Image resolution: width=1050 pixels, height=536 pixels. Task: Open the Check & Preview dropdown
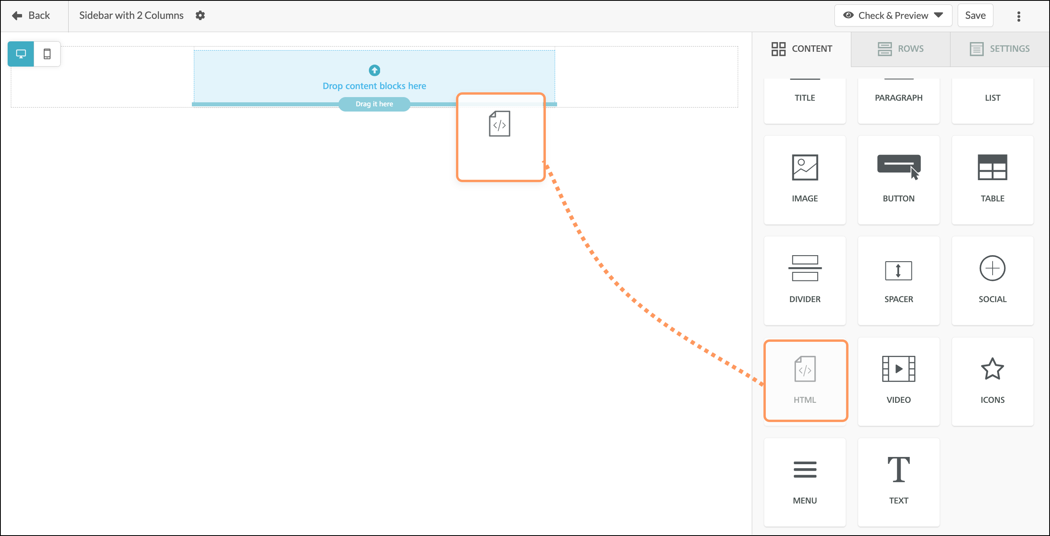tap(893, 16)
